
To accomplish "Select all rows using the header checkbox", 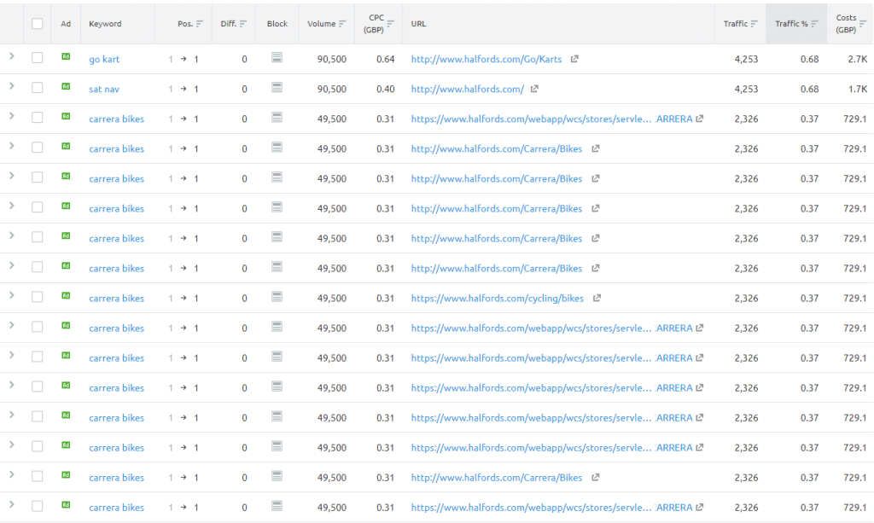I will pos(36,24).
